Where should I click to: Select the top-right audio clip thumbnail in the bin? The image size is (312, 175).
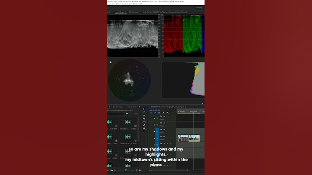[x=128, y=122]
